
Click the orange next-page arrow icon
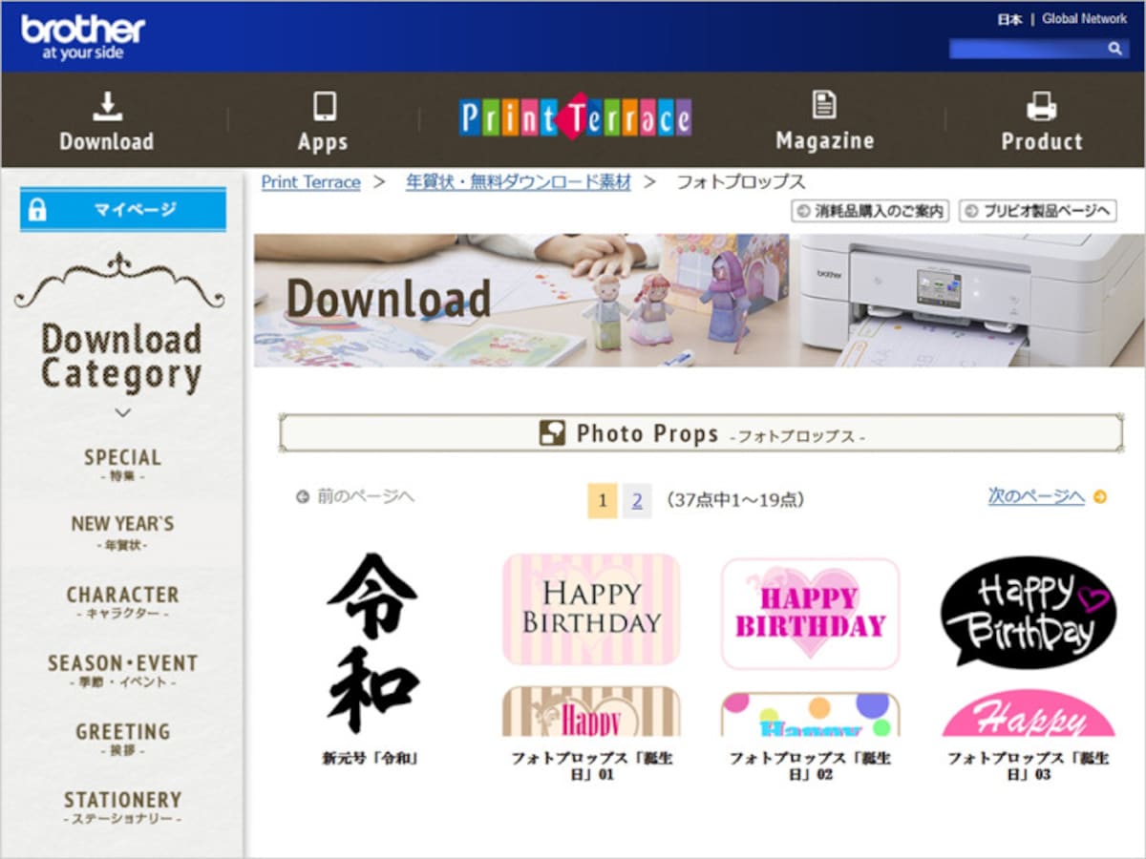pos(1100,496)
